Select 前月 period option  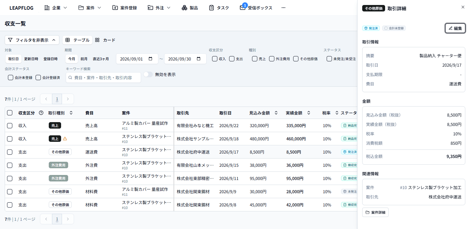click(x=84, y=59)
